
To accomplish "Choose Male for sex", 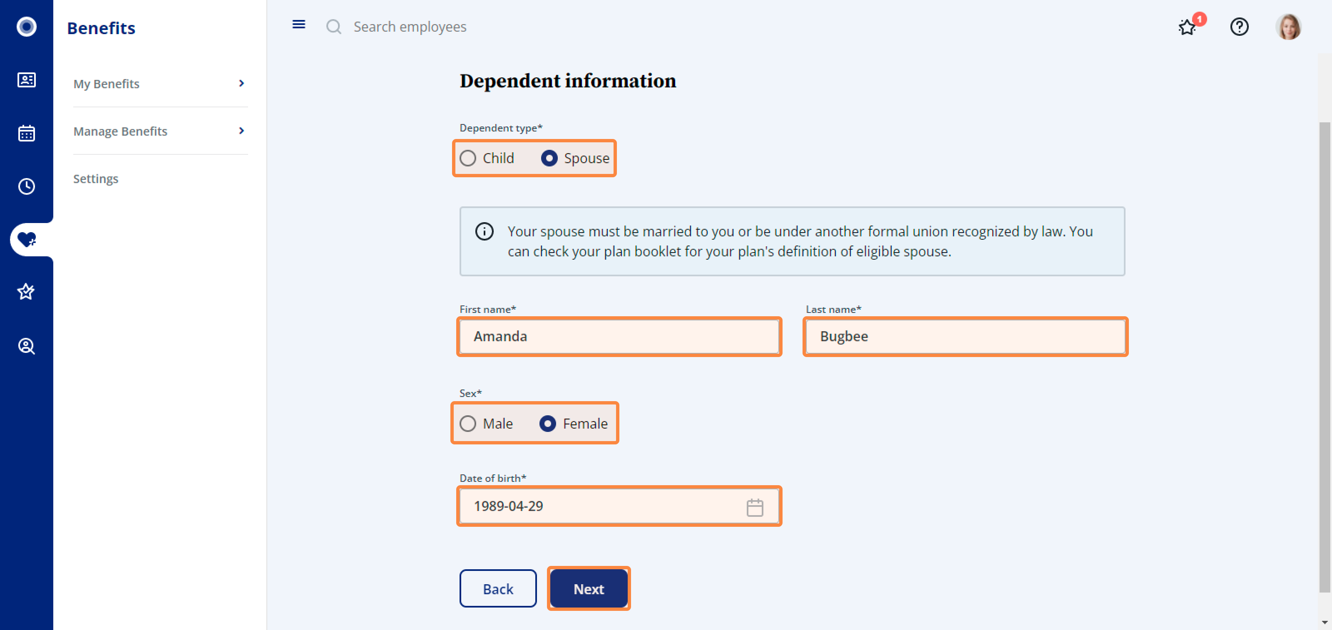I will [468, 424].
